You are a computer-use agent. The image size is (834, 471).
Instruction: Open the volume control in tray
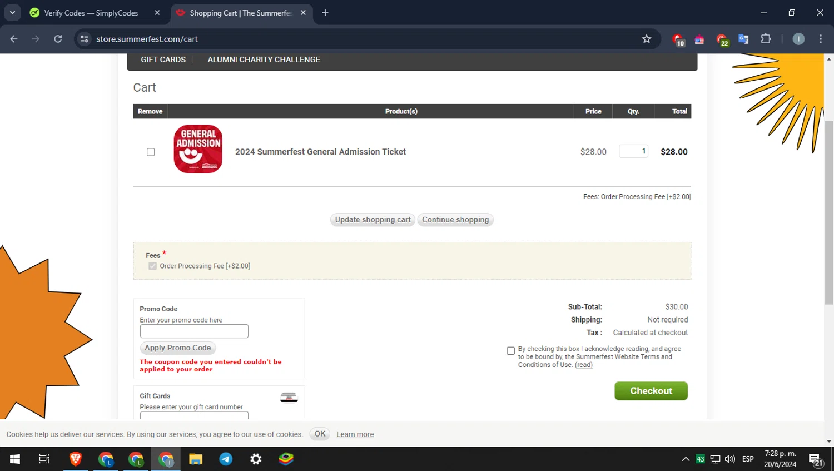tap(730, 459)
